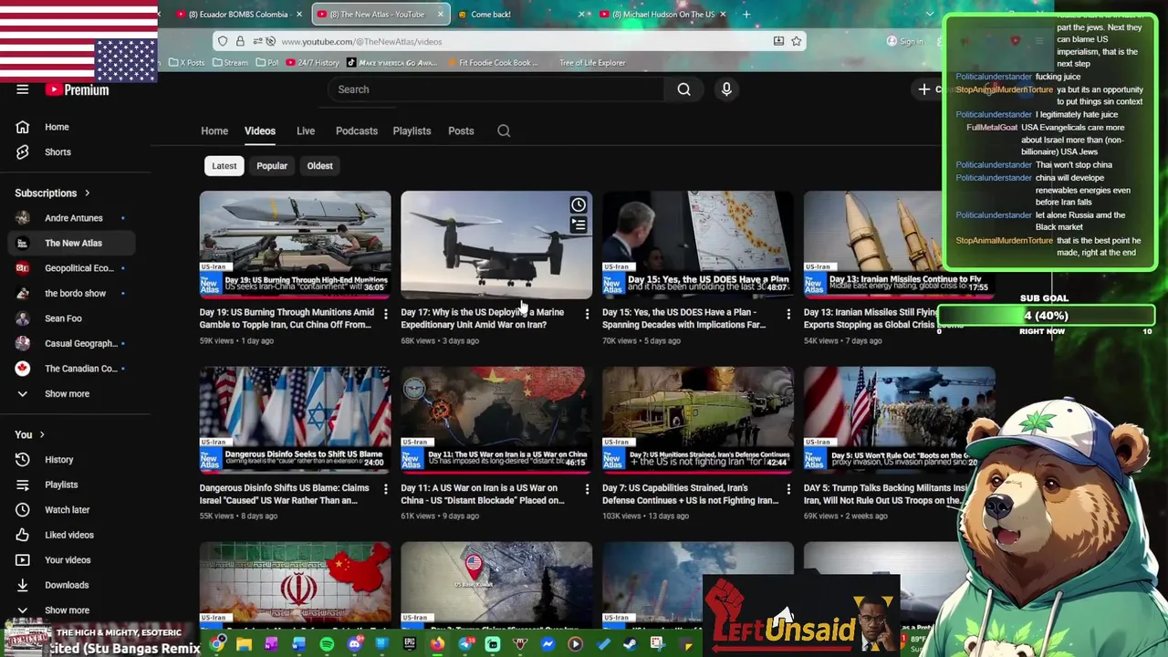Click the magnifier search button beside the search box

coord(683,89)
